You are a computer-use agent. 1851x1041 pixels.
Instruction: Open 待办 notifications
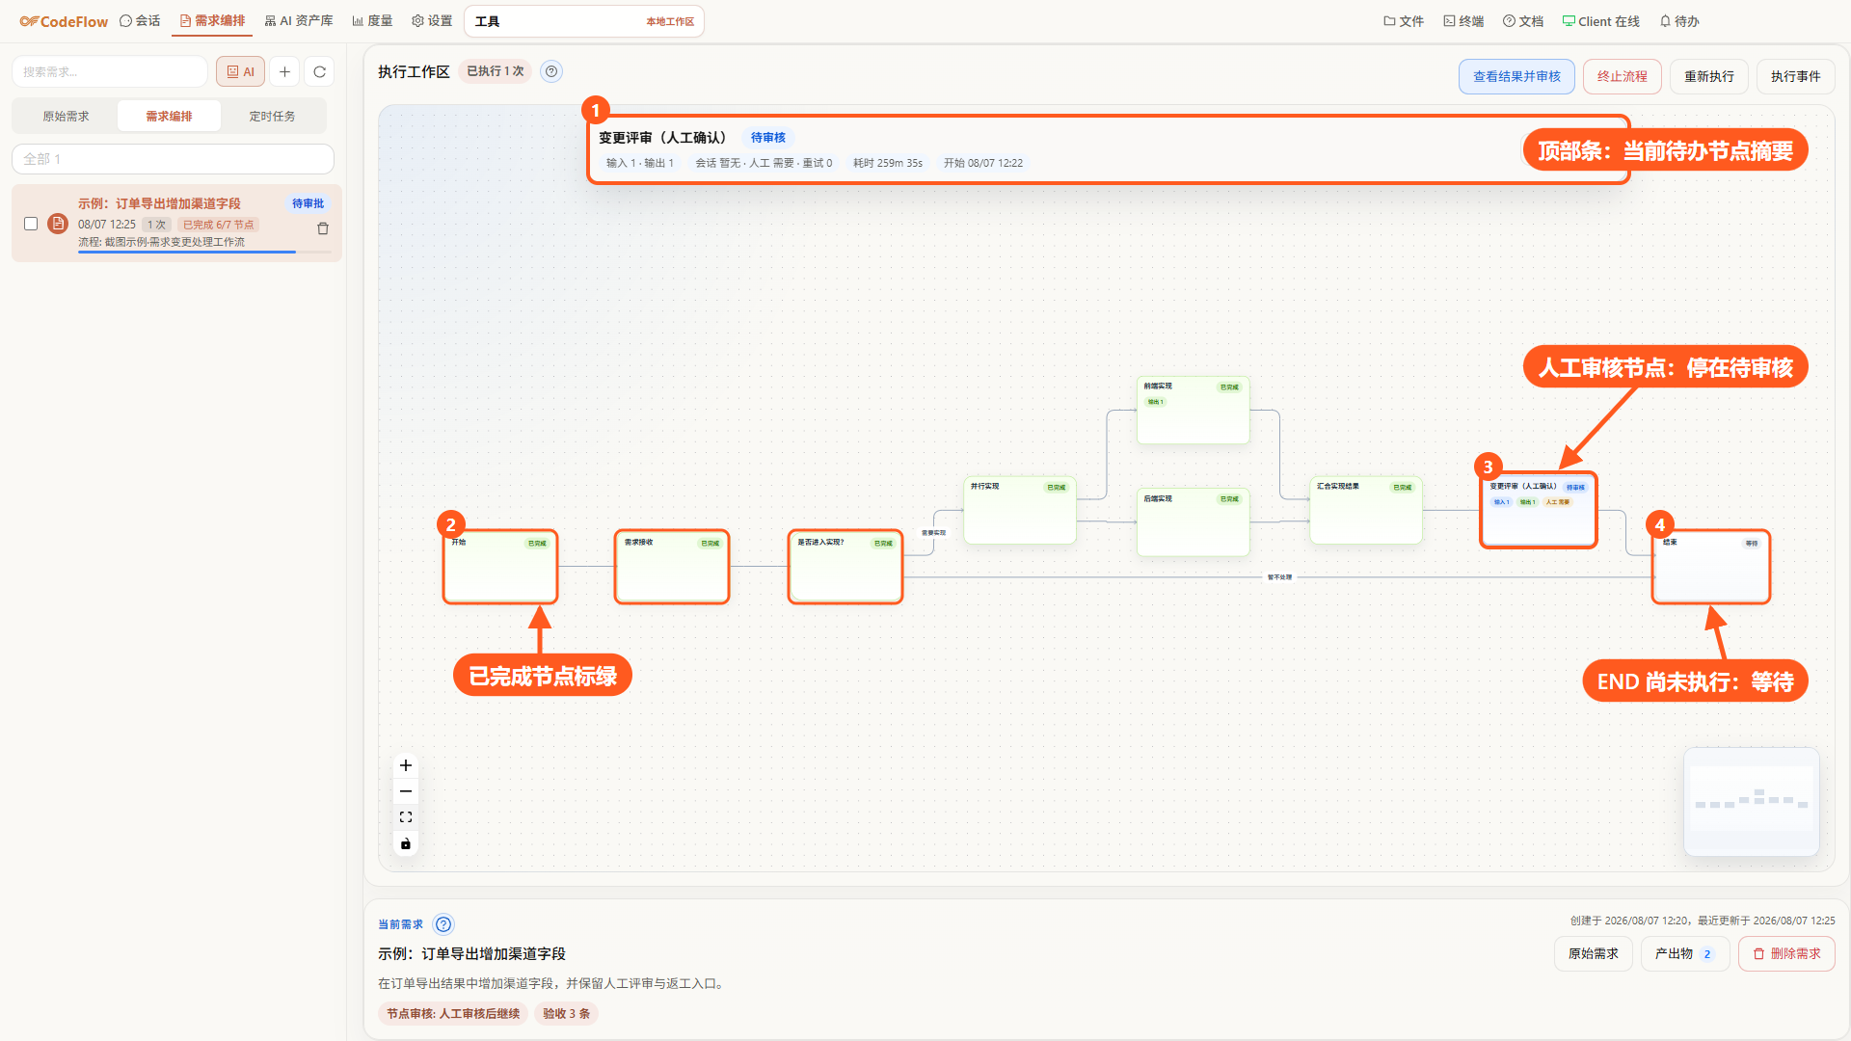(1679, 21)
